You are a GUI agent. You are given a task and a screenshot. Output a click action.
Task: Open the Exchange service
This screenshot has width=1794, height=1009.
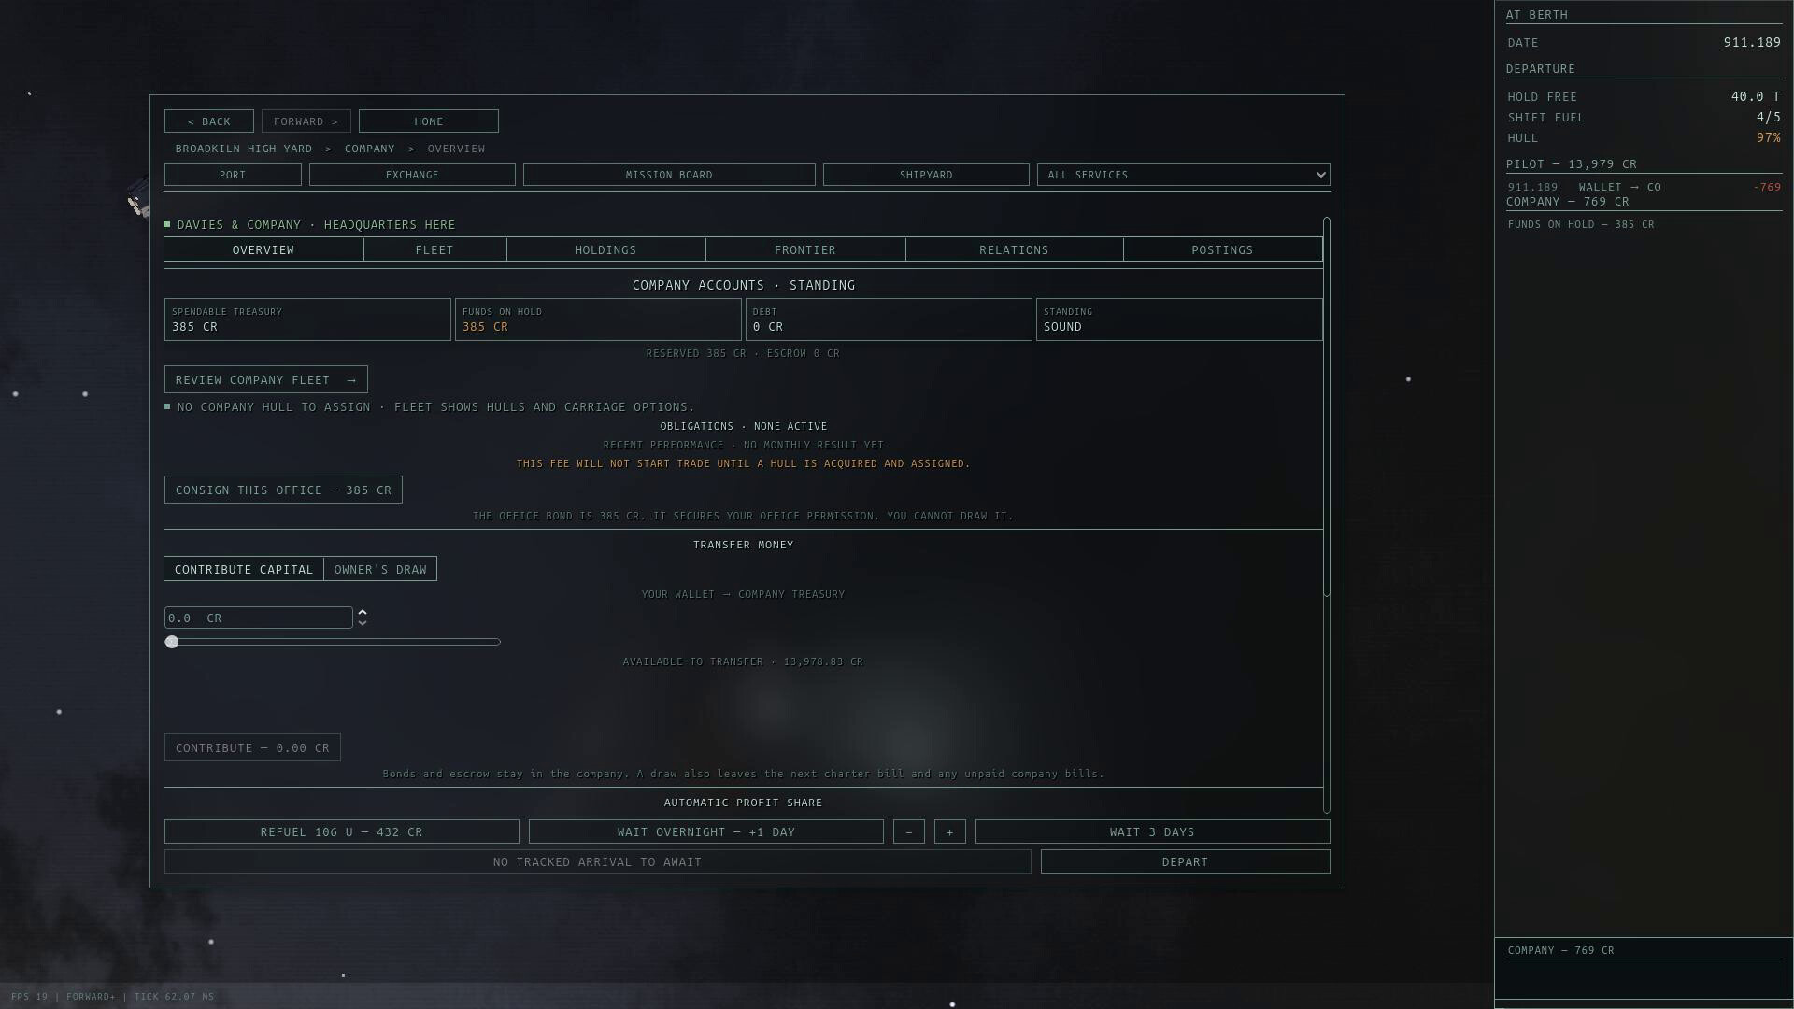pyautogui.click(x=412, y=175)
